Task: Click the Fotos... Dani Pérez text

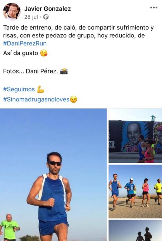Action: coord(31,71)
